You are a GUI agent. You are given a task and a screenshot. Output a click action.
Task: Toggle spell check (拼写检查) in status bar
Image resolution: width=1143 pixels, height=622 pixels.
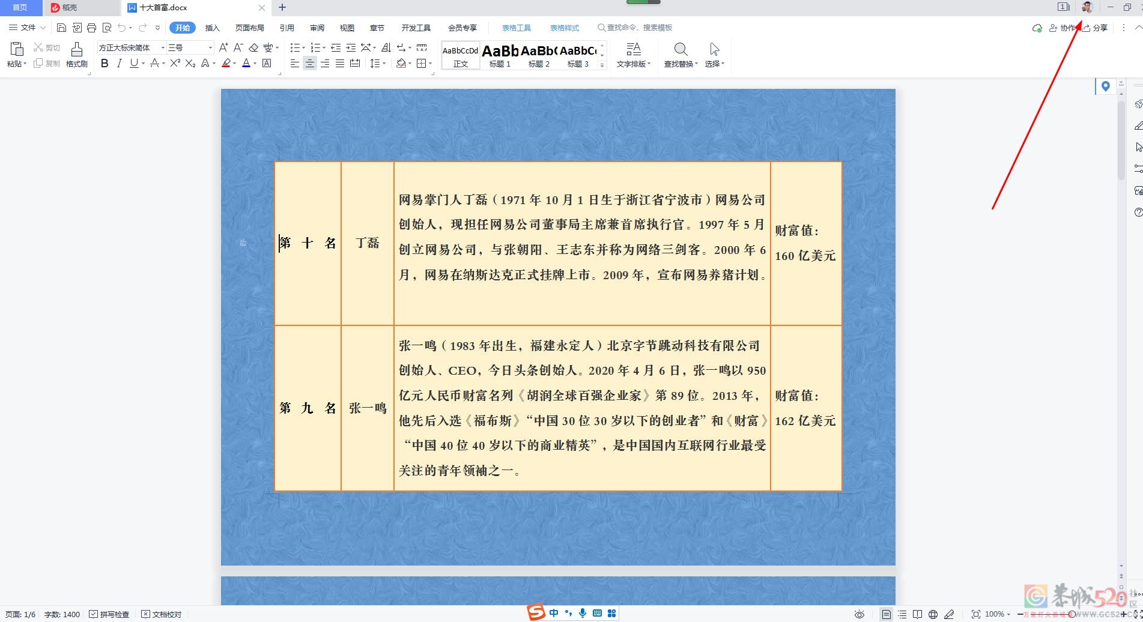pos(109,614)
